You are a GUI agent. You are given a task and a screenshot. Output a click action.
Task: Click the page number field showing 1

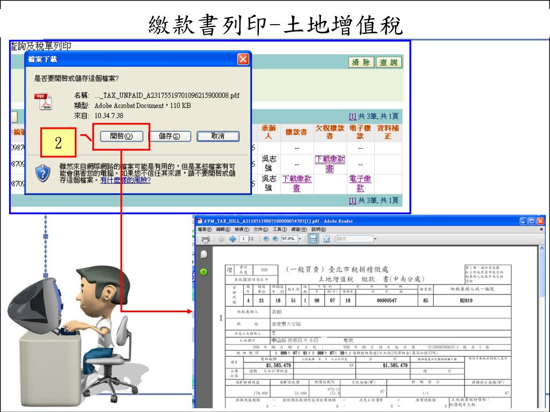pyautogui.click(x=244, y=239)
